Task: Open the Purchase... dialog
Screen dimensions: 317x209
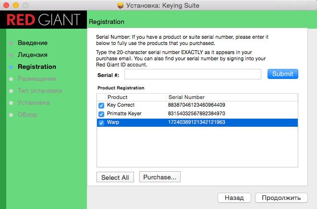Action: pyautogui.click(x=160, y=177)
